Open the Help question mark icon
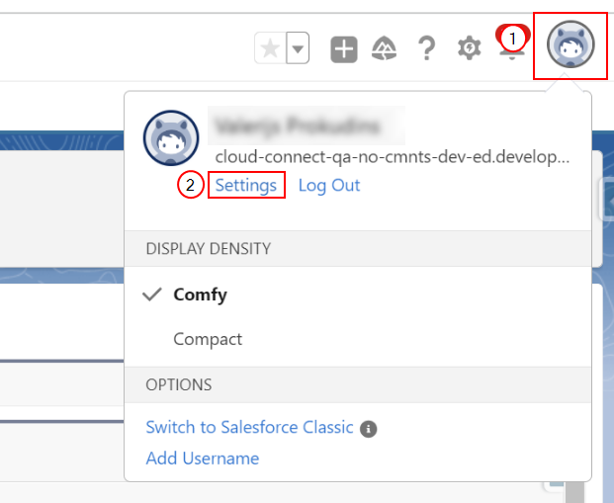Image resolution: width=614 pixels, height=503 pixels. click(x=427, y=48)
